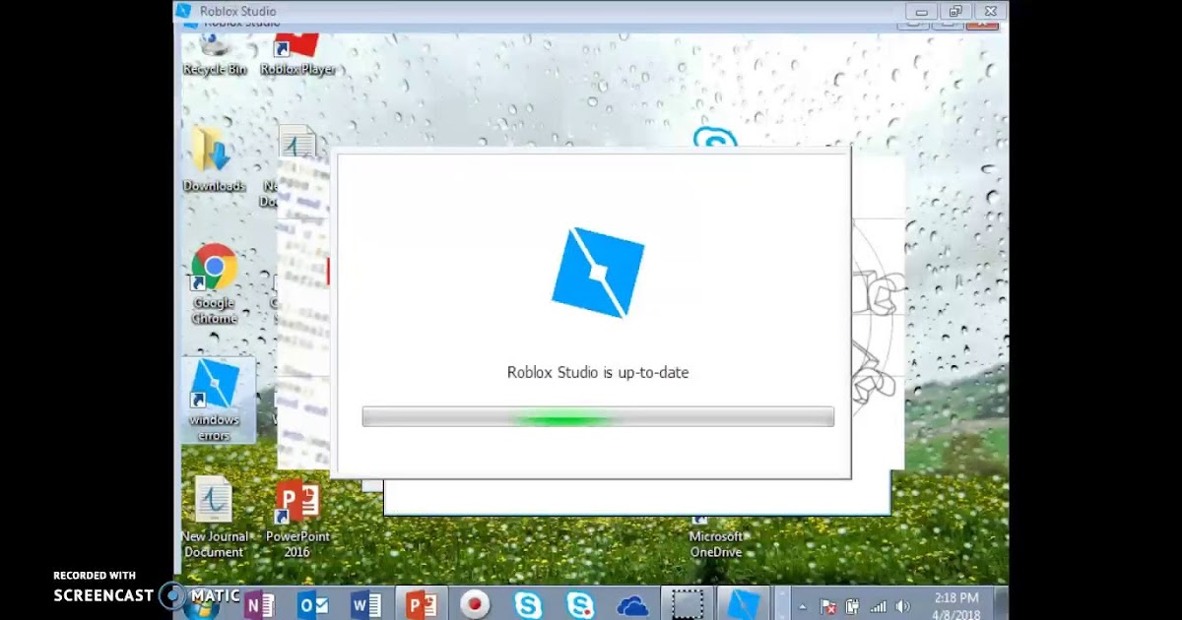Launch the Roblox Player desktop shortcut
1182x620 pixels.
[x=297, y=54]
